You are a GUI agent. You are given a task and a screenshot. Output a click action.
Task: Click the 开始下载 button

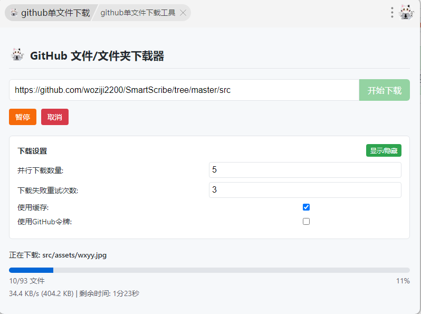click(x=384, y=90)
